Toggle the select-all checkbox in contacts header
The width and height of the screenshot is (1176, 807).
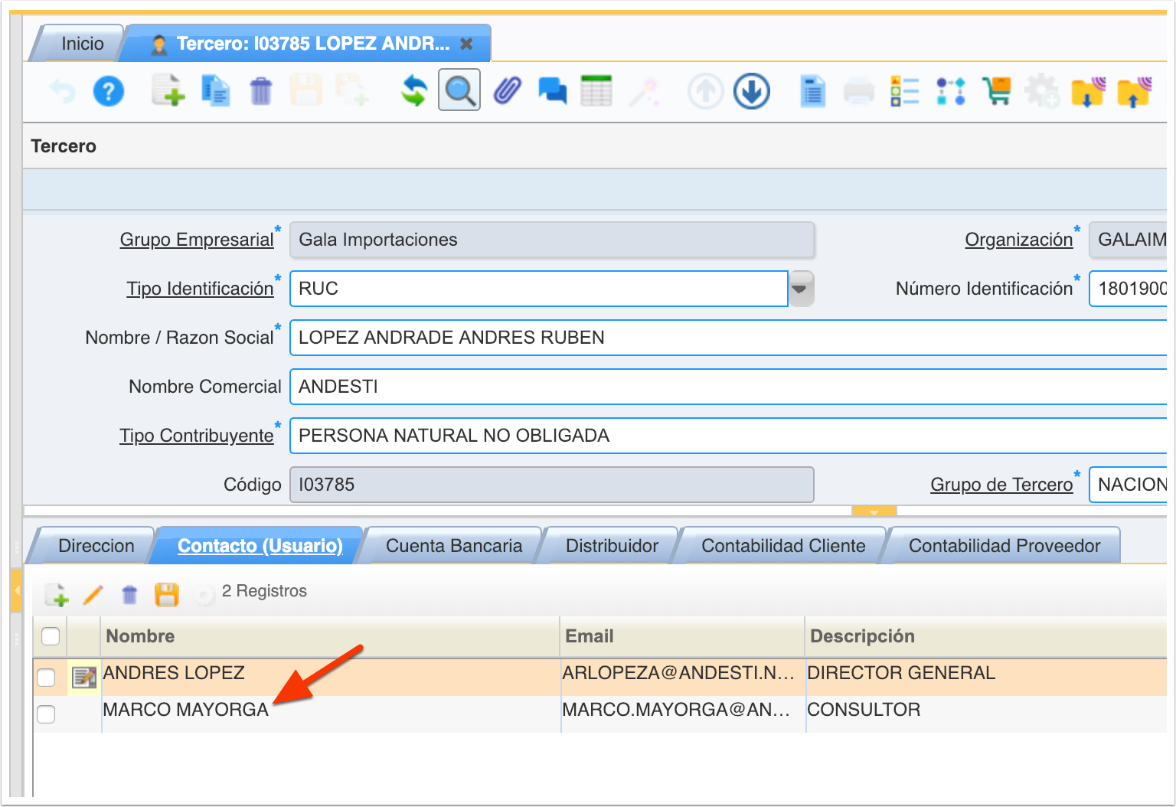point(51,636)
